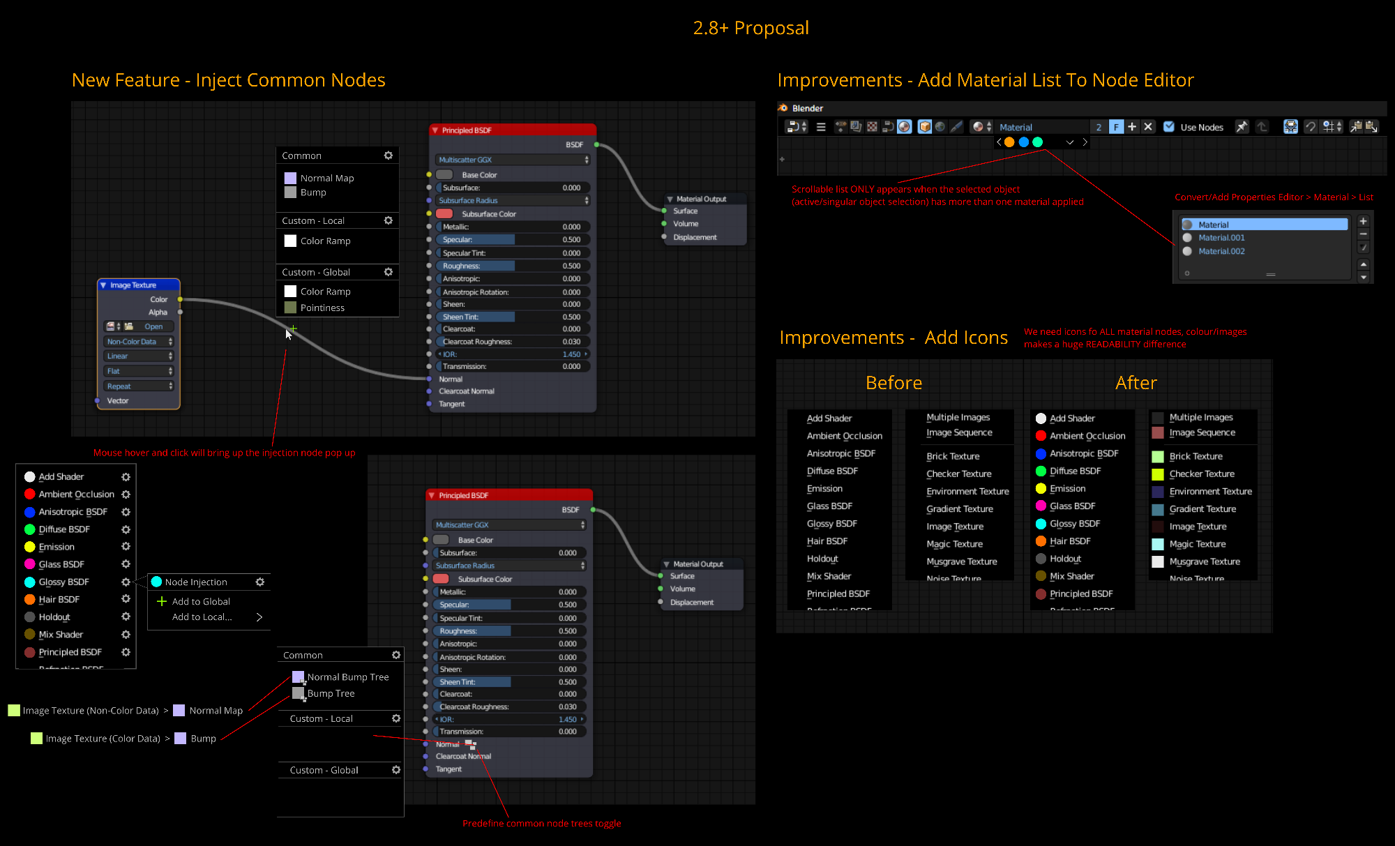Choose object shader type cube icon
This screenshot has height=846, width=1395.
[x=925, y=127]
